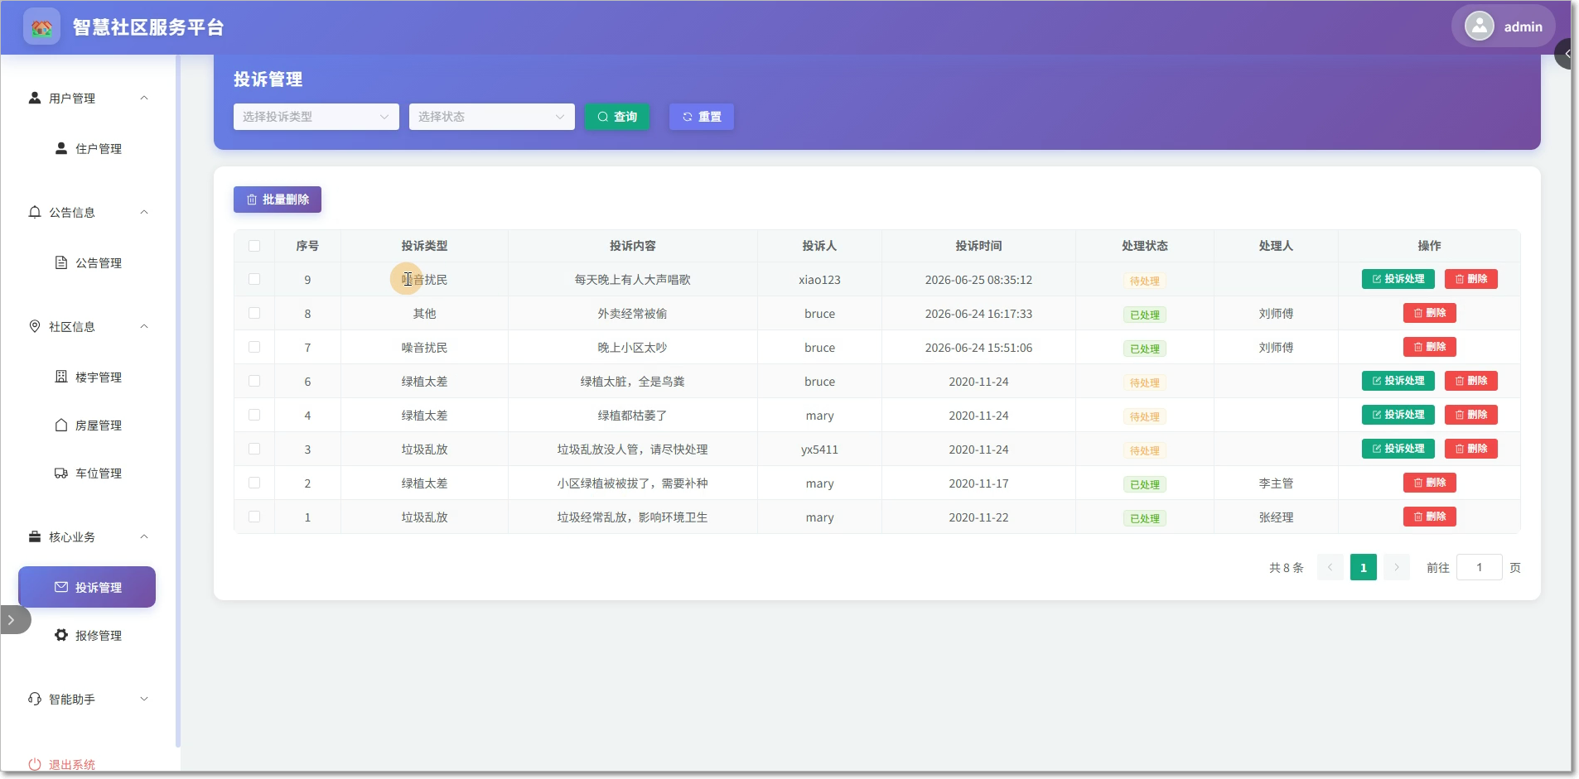Check the row 2 小区绿植被拔了 checkbox

pyautogui.click(x=254, y=483)
